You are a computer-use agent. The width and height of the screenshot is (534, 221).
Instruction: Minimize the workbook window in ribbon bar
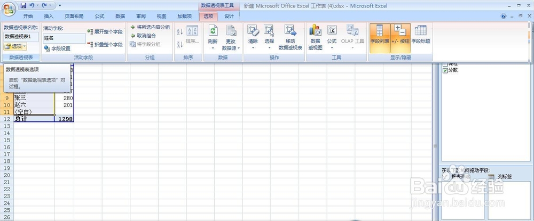tap(512, 16)
